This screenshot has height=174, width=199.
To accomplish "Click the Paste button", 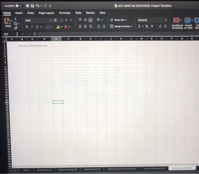I will point(7,22).
